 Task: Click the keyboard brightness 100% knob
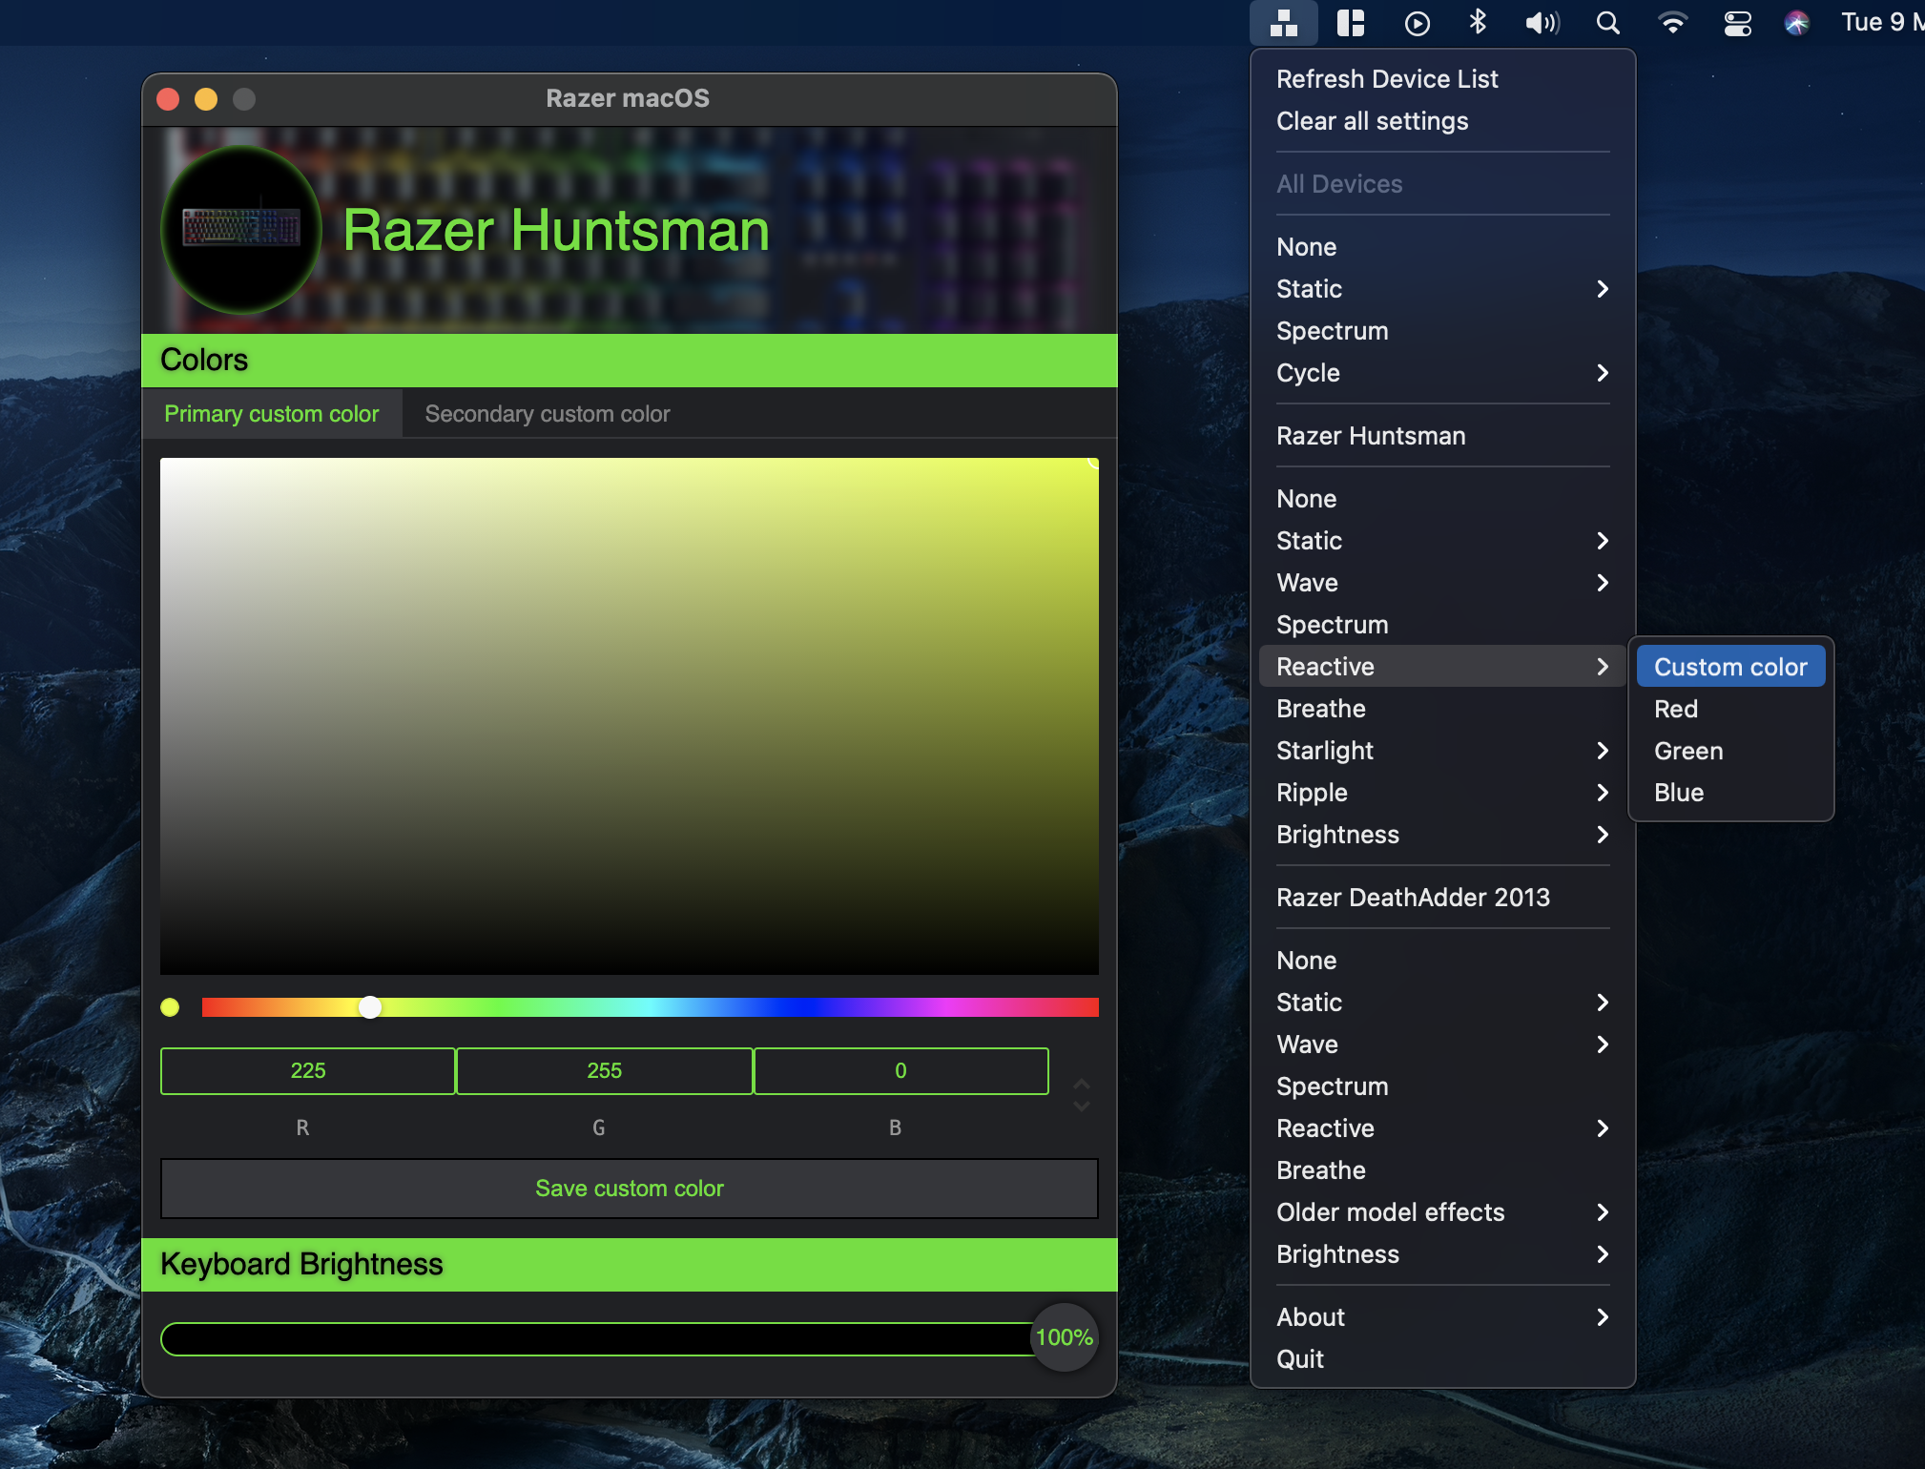(1065, 1337)
